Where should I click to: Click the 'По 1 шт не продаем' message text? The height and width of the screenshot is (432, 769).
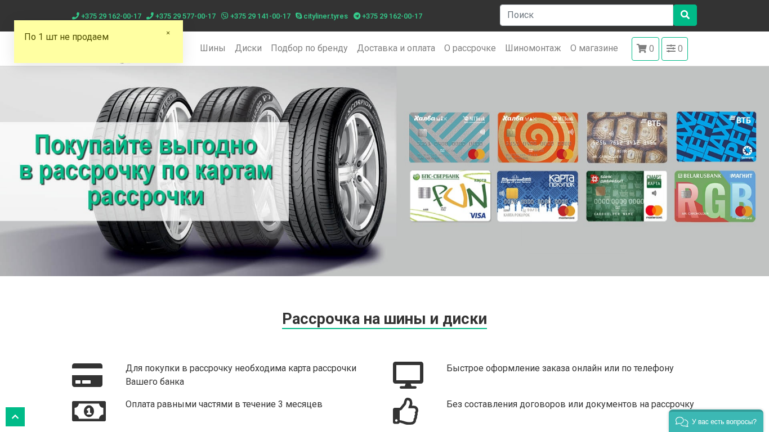click(66, 37)
